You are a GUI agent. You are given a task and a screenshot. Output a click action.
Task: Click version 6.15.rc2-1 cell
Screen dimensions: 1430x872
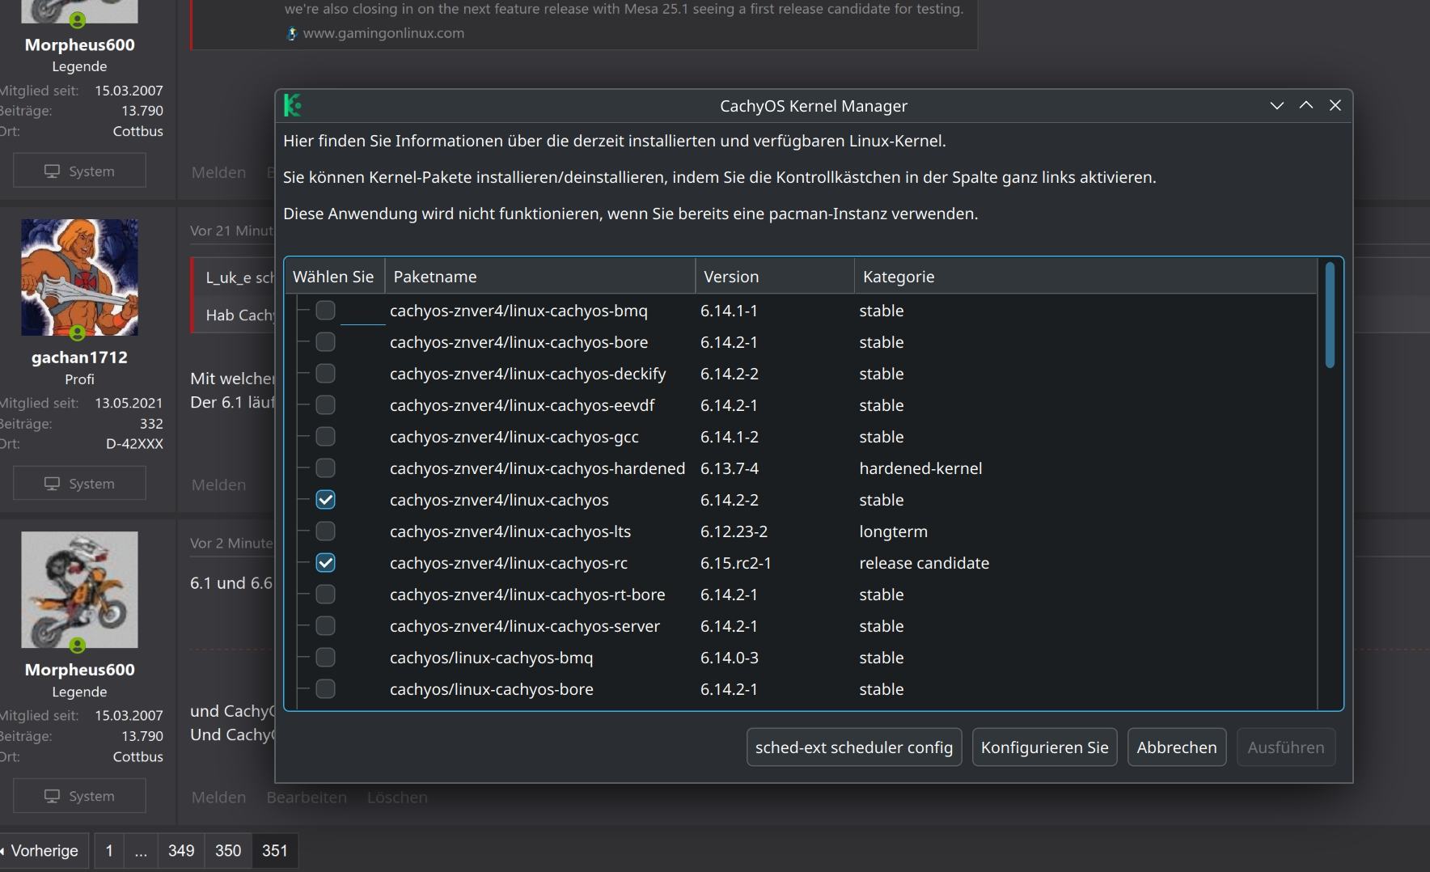[735, 562]
